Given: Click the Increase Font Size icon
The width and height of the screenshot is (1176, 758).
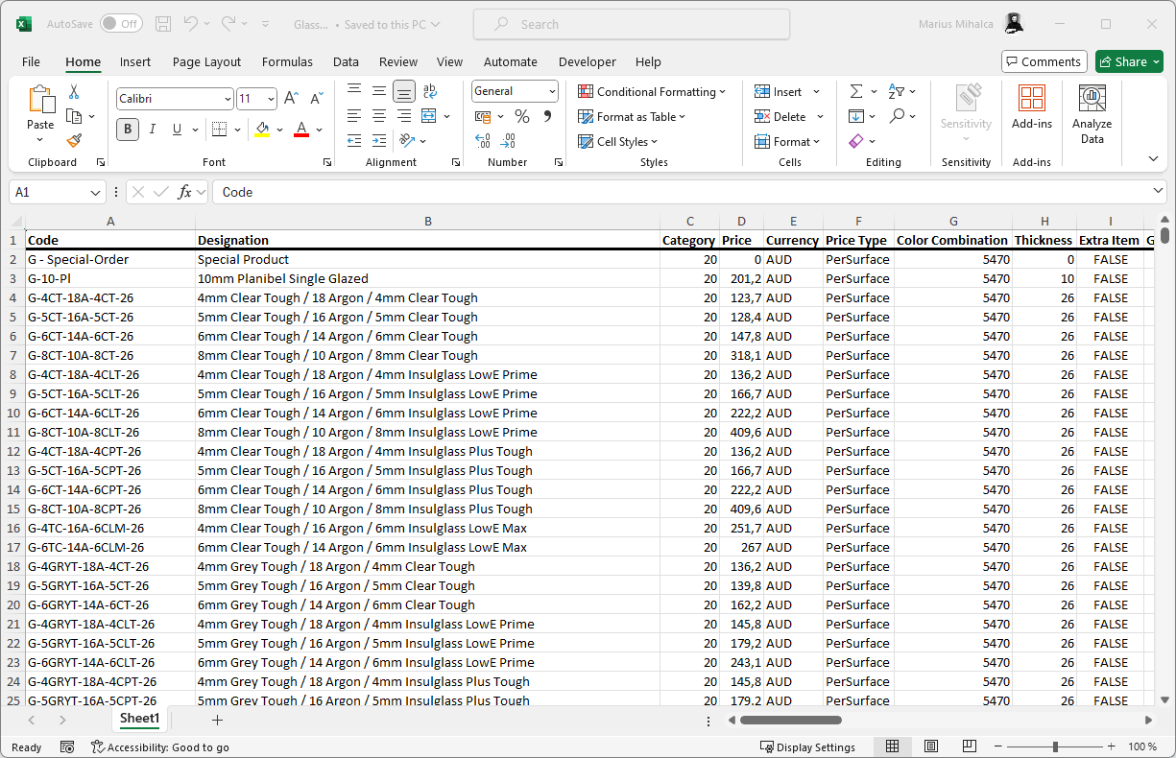Looking at the screenshot, I should 292,99.
